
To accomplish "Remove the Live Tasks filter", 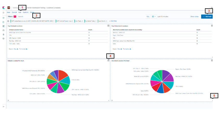I will (x=83, y=21).
